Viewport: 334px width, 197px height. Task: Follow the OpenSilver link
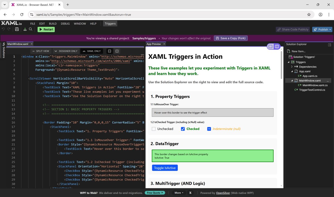(223, 193)
